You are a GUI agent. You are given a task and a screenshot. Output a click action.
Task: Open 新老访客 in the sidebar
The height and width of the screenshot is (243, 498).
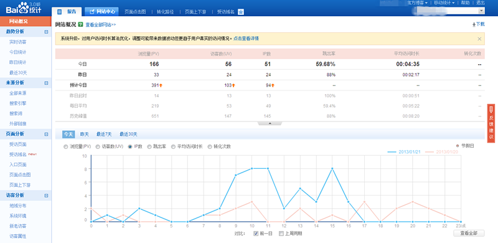pyautogui.click(x=18, y=226)
